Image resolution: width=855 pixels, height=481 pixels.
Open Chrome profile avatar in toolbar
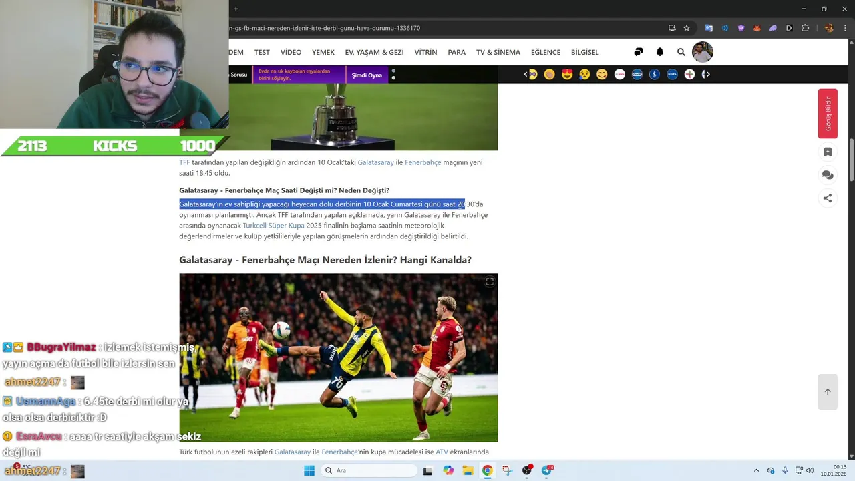click(829, 28)
